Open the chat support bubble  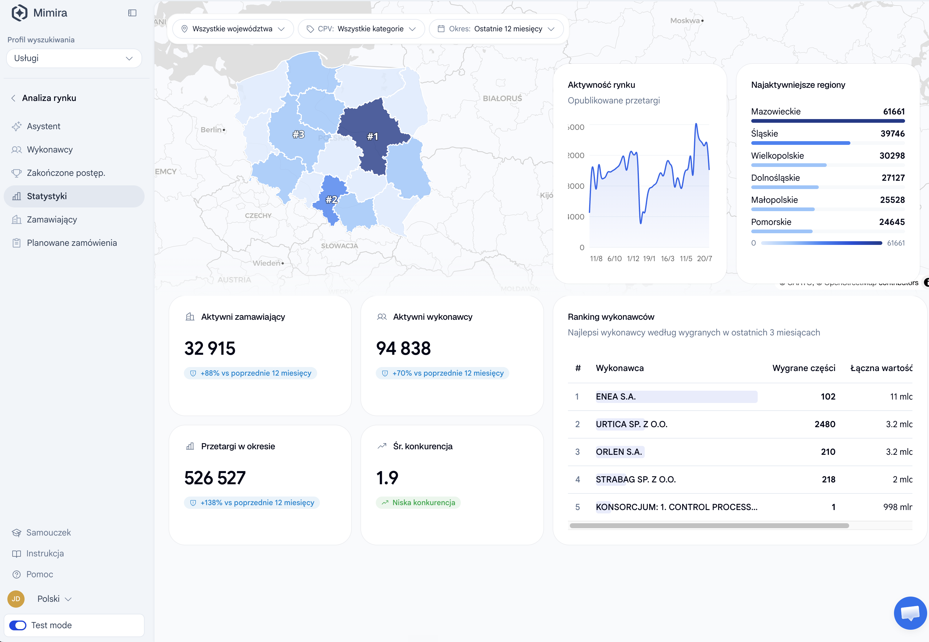click(x=910, y=613)
